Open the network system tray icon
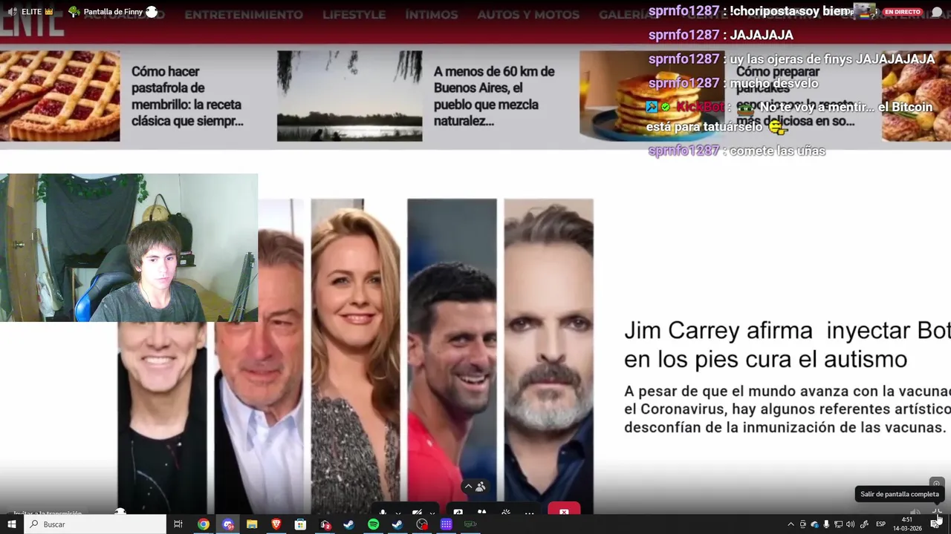Screen dimensions: 951x534 pos(838,524)
